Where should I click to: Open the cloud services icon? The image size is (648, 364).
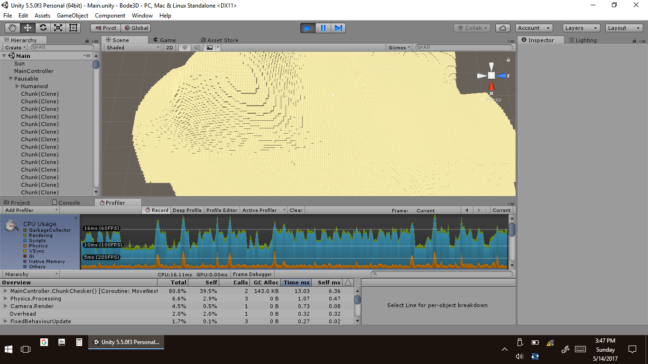(x=503, y=28)
